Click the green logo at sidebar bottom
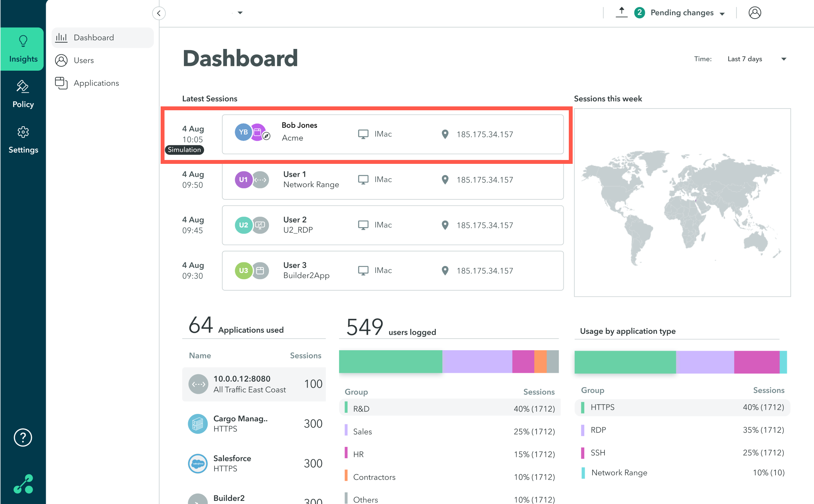The height and width of the screenshot is (504, 814). [x=23, y=484]
